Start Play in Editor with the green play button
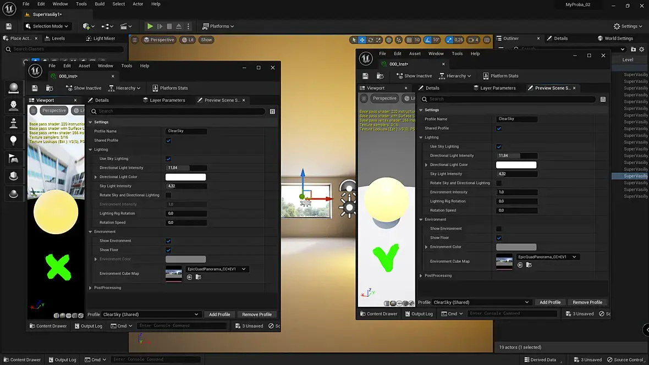This screenshot has width=649, height=365. 150,26
